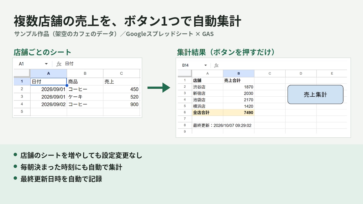Click the 売上集計 button
Screen dimensions: 363x204
coord(315,95)
